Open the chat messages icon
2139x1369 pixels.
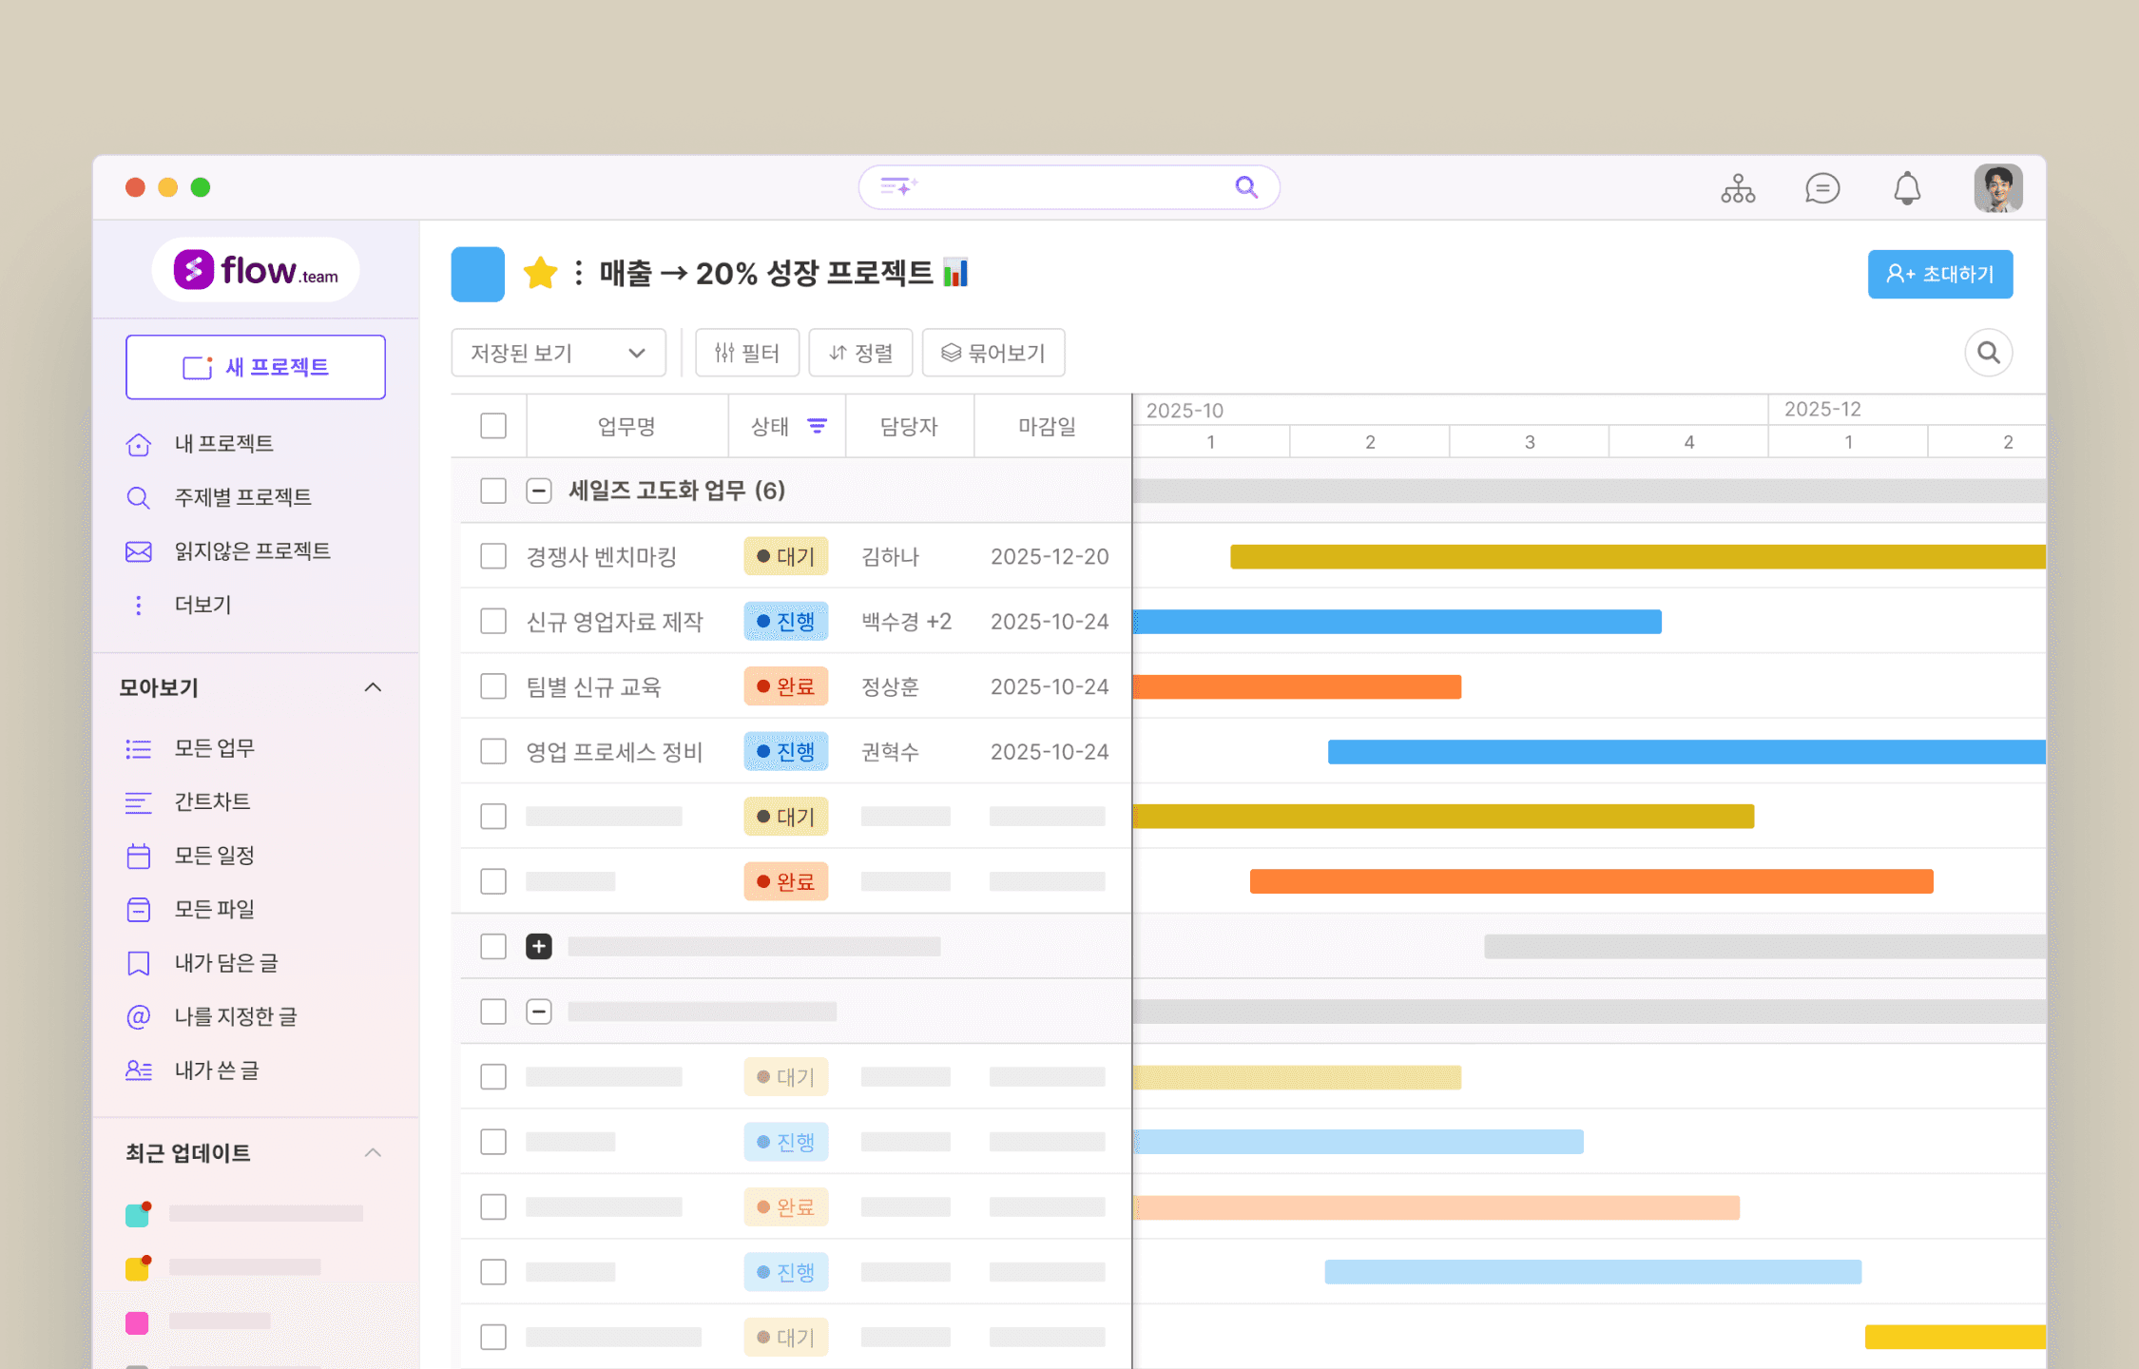[1821, 188]
